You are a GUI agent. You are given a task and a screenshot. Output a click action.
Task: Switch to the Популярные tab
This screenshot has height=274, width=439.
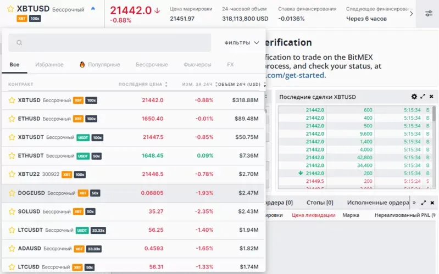click(x=104, y=65)
